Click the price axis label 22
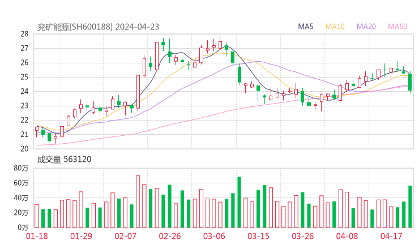The image size is (419, 249). click(24, 120)
